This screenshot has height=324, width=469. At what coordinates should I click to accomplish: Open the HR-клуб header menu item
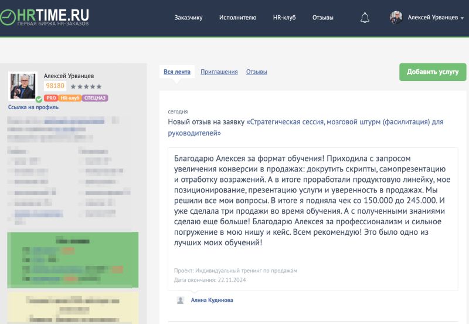point(284,18)
